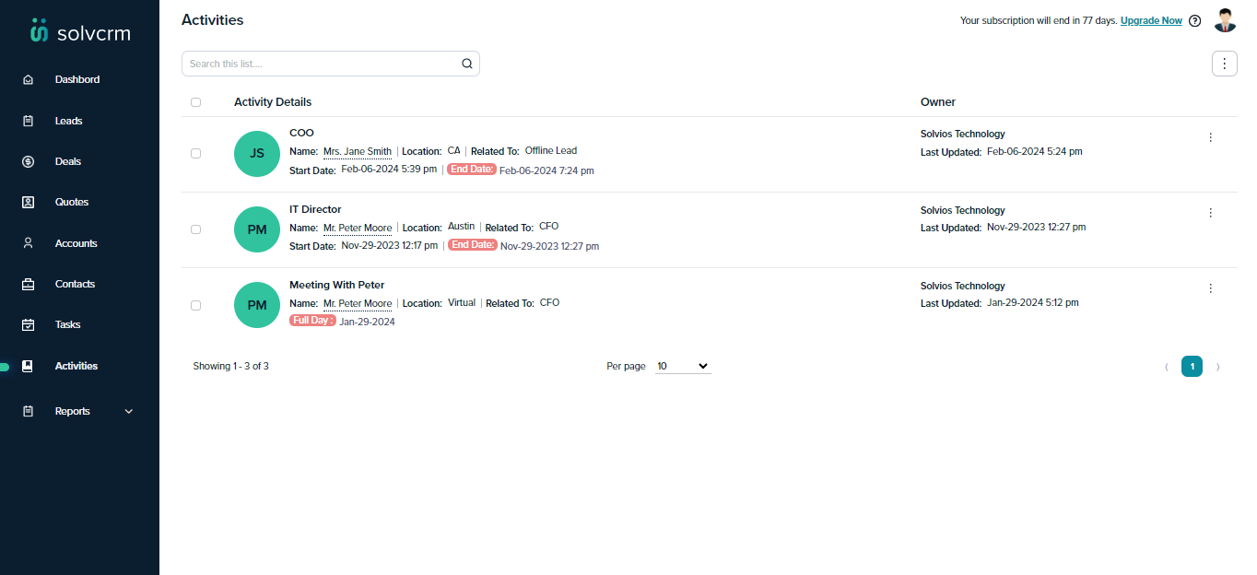1257x575 pixels.
Task: Open the Leads menu item
Action: 69,121
